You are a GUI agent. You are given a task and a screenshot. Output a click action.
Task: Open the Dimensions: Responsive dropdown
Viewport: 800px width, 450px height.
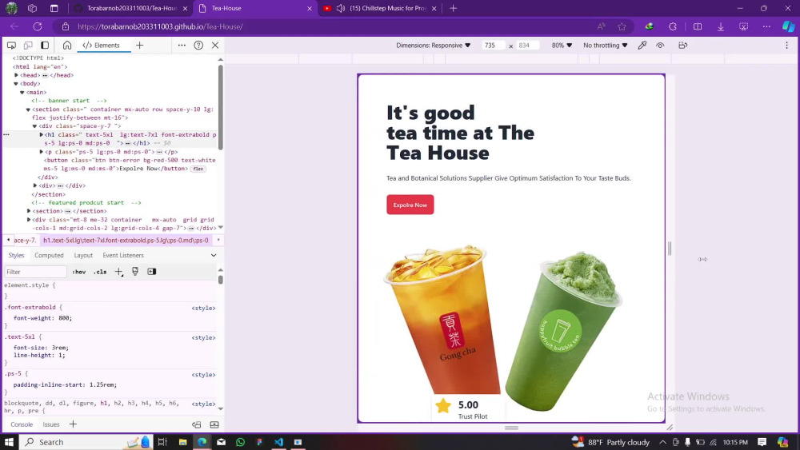[x=433, y=46]
